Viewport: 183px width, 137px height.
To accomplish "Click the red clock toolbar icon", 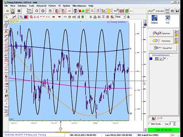I will click(x=108, y=17).
